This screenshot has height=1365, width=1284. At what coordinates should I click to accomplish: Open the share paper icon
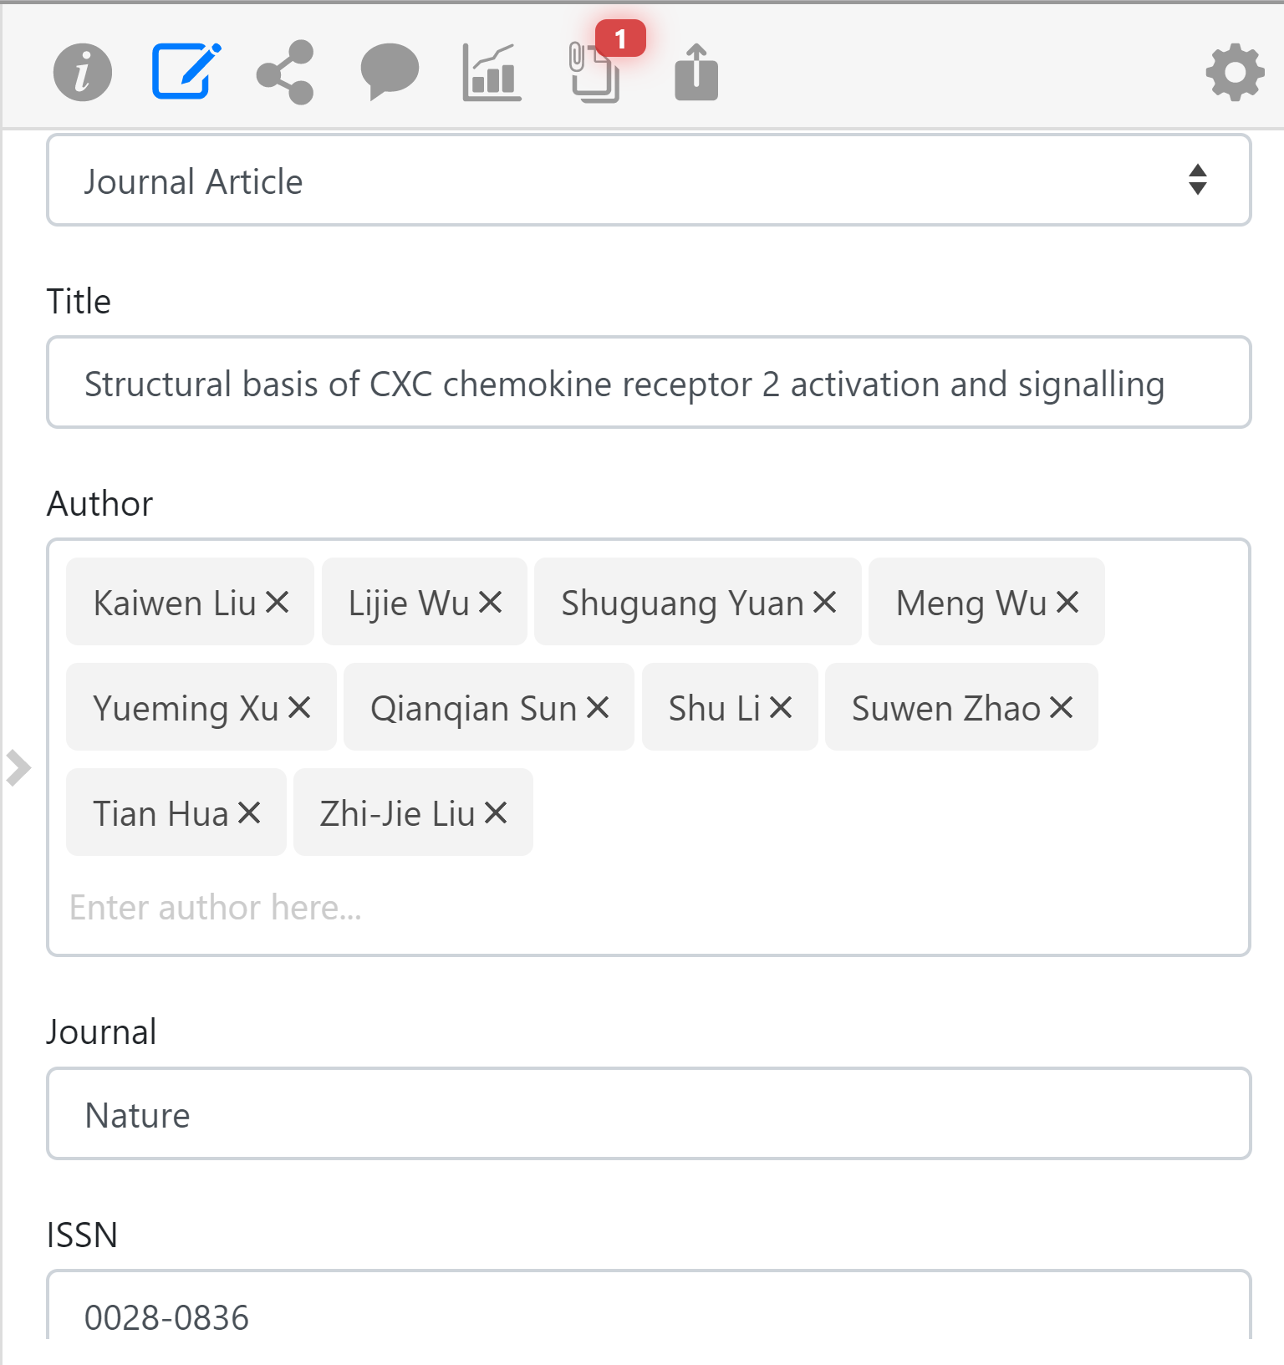[285, 73]
